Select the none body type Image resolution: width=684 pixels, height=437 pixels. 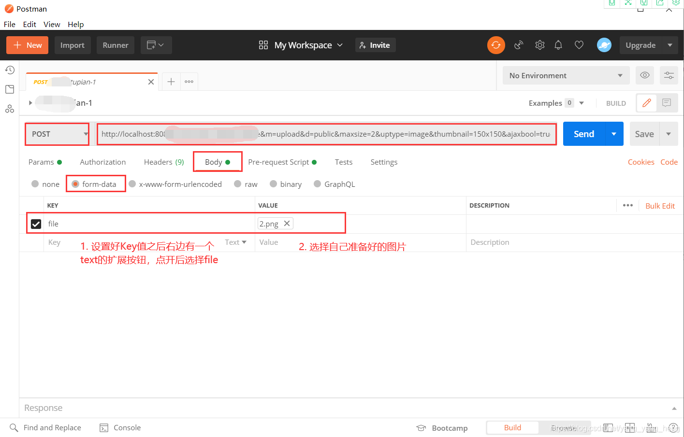point(45,184)
